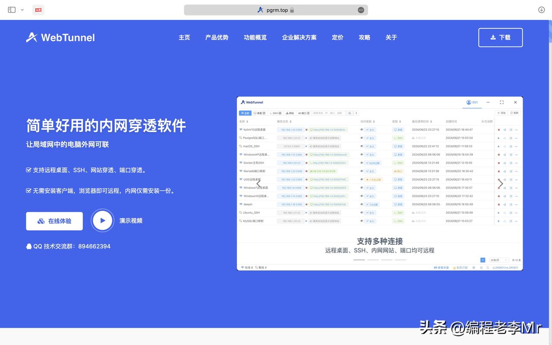
Task: Open the pinned 头条 tab
Action: [38, 10]
